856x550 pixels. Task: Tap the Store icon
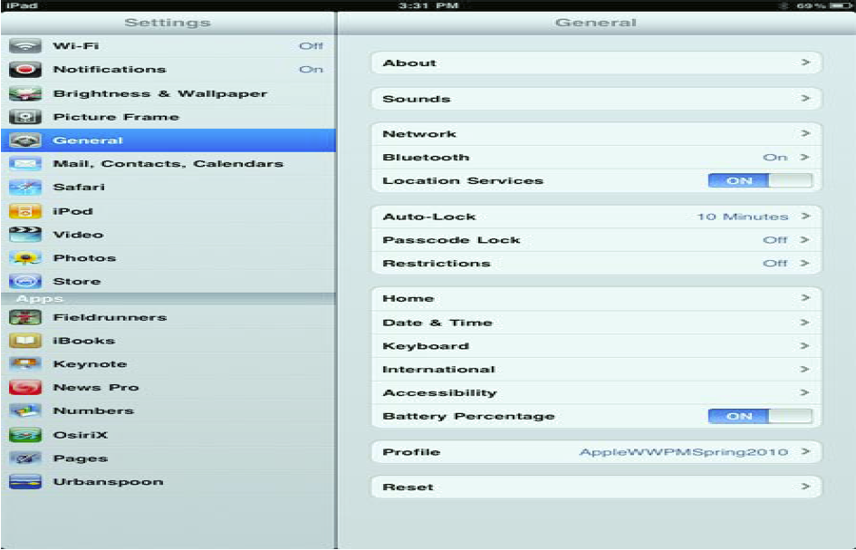(25, 281)
